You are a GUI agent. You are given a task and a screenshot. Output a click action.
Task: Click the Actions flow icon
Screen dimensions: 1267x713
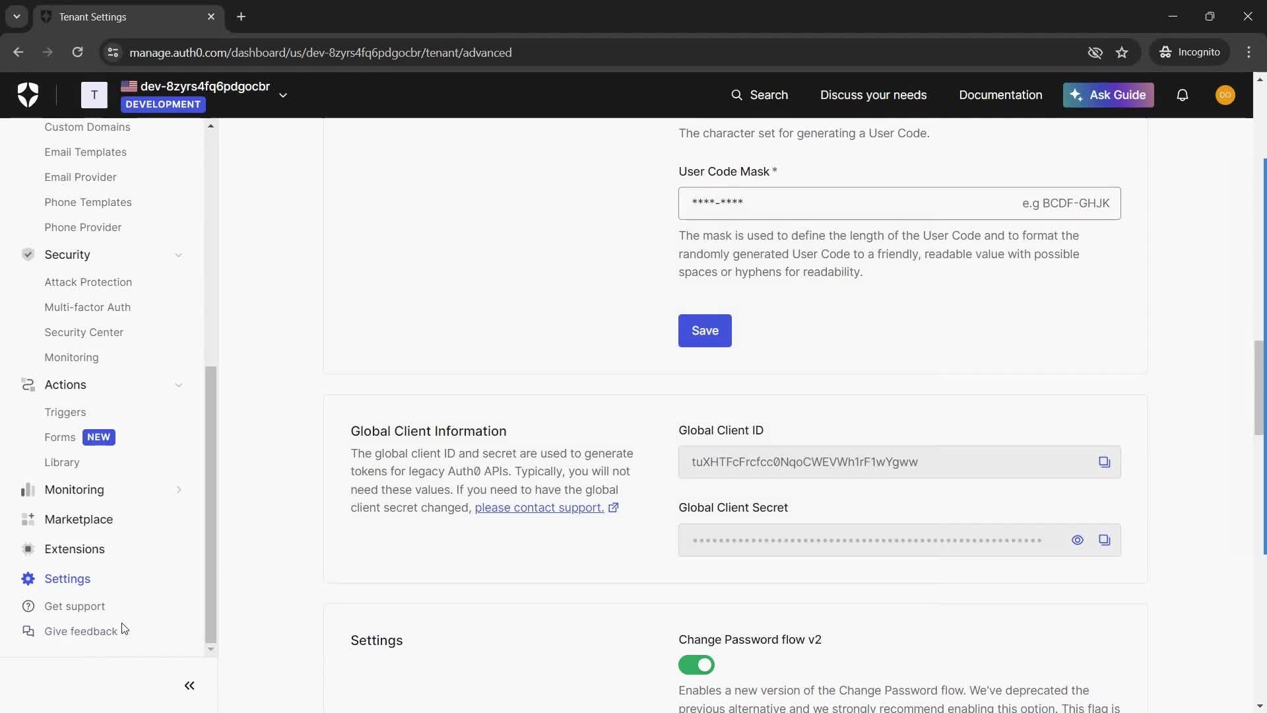(28, 385)
